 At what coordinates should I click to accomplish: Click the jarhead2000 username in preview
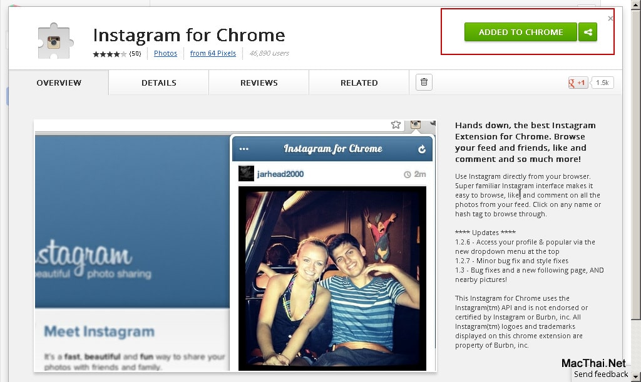[280, 174]
